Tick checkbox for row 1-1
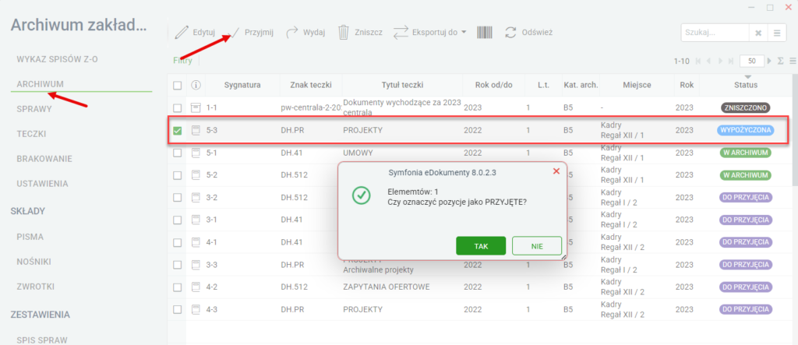798x345 pixels. [x=177, y=108]
